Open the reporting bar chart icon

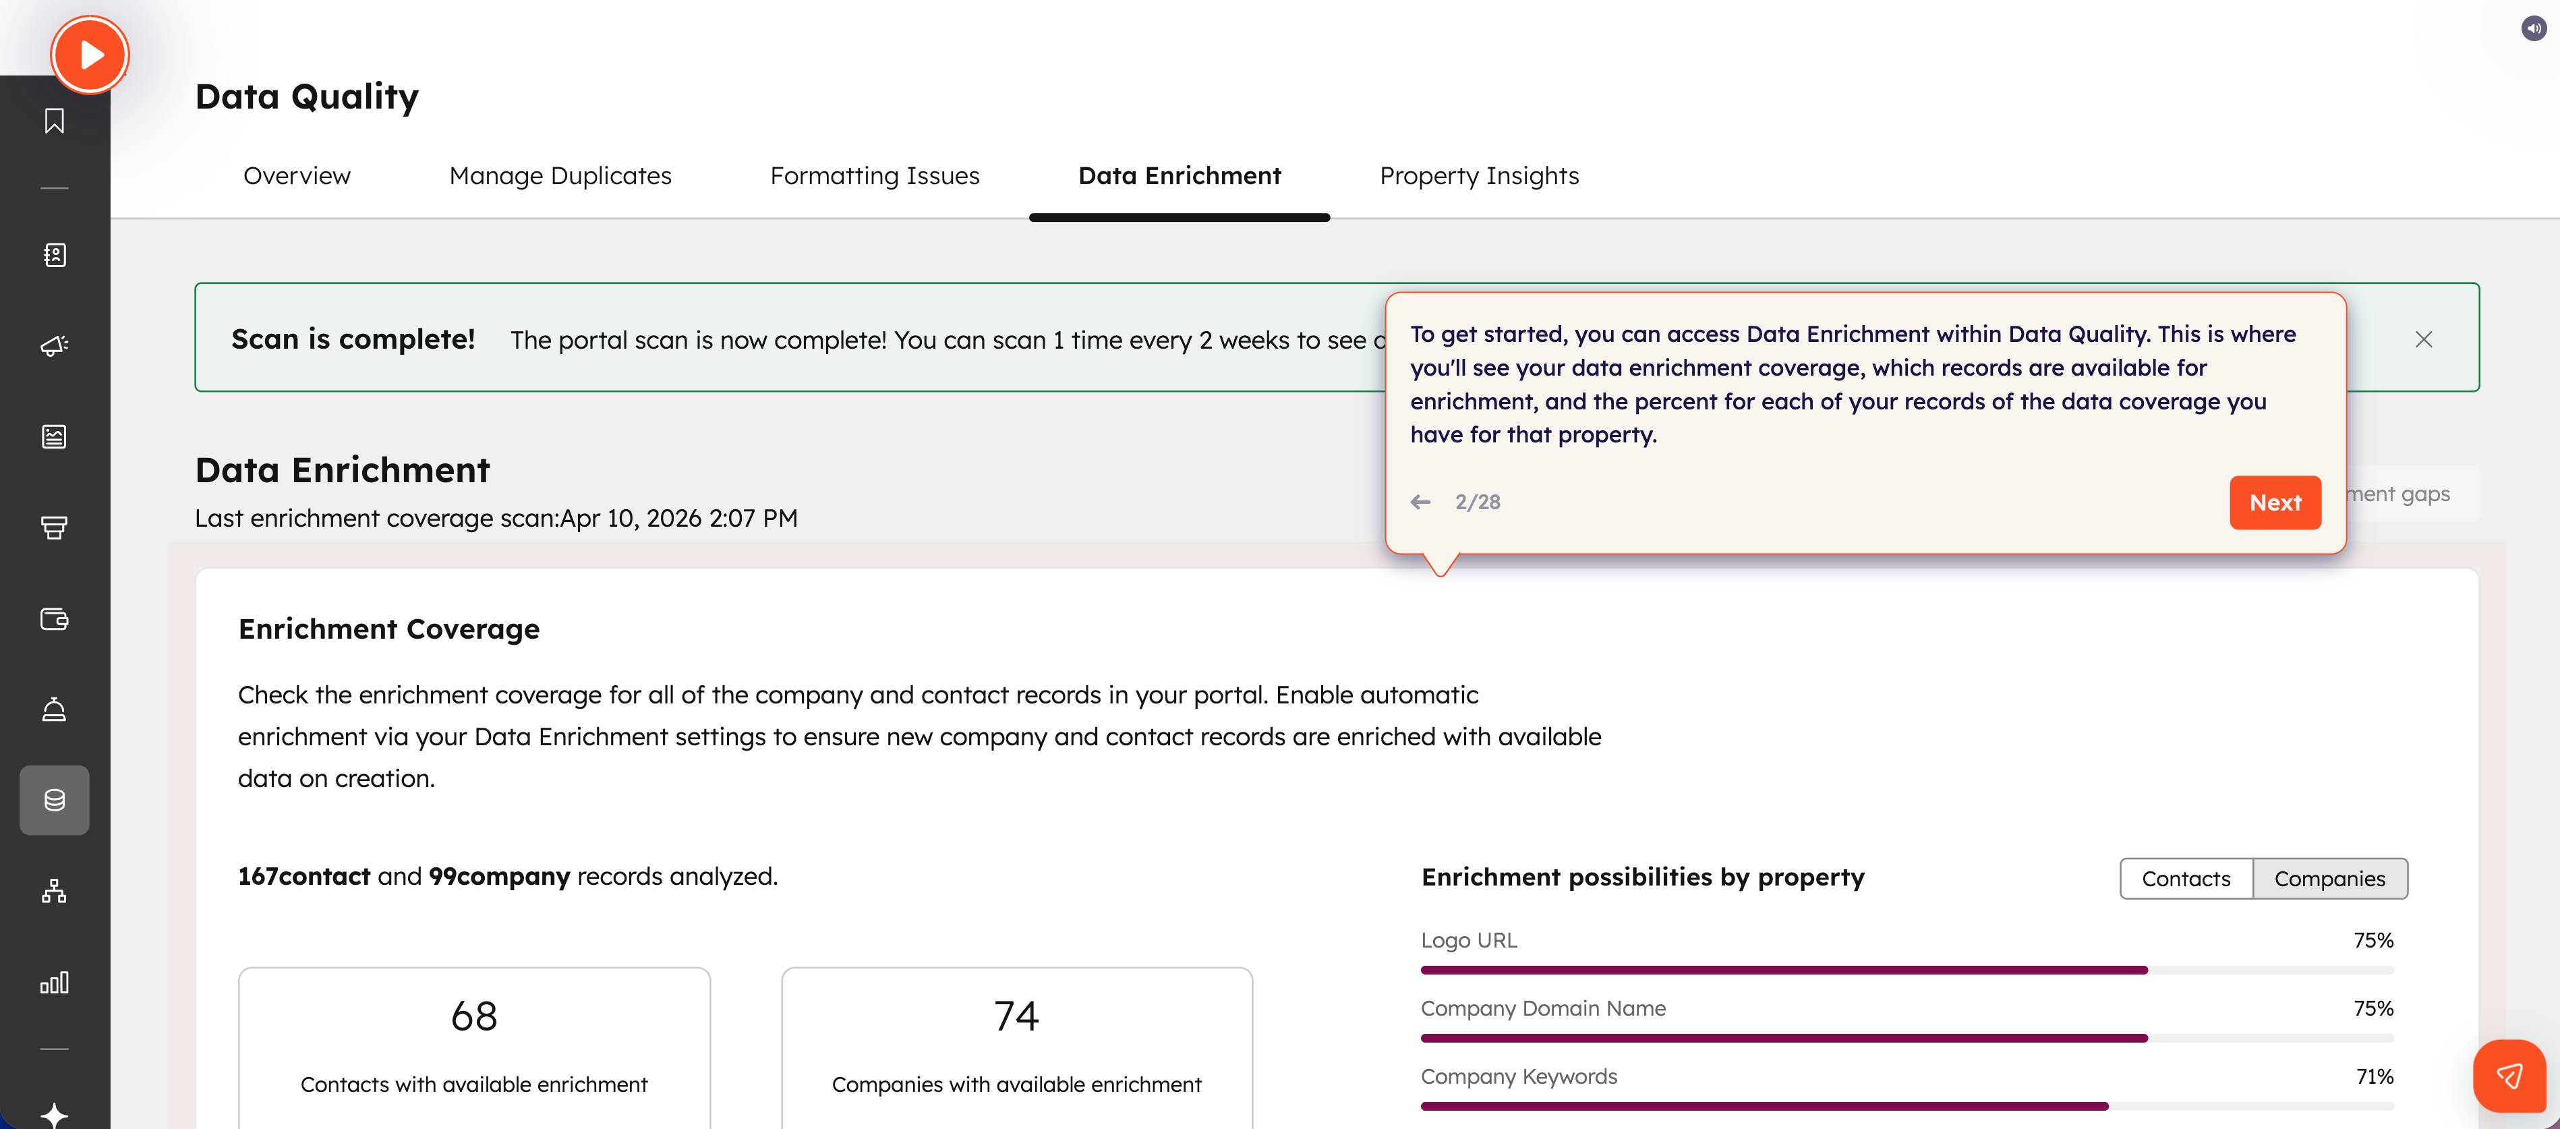pyautogui.click(x=55, y=983)
